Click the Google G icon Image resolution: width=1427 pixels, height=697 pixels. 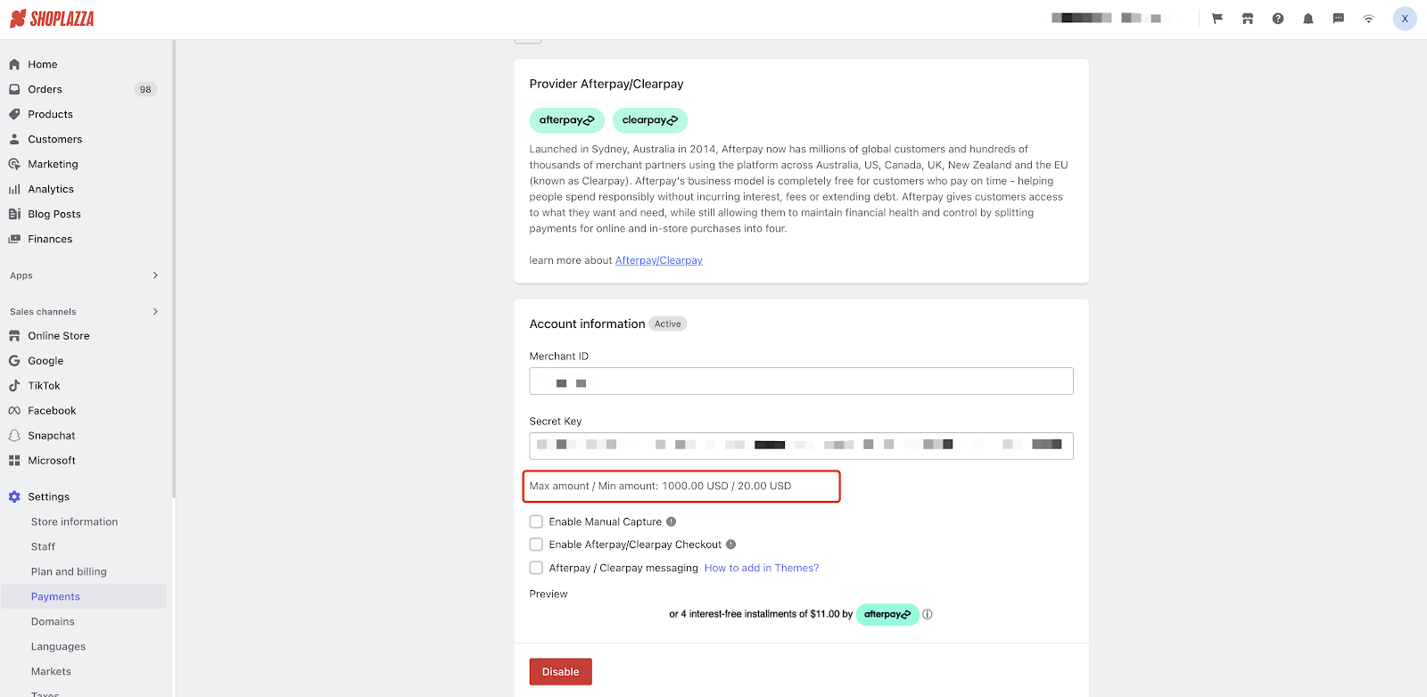14,361
